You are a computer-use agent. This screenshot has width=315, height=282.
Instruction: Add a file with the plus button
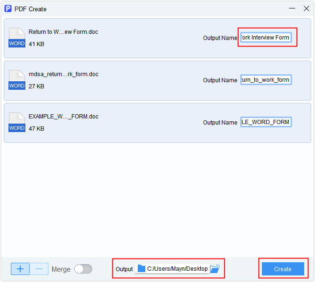(x=20, y=269)
